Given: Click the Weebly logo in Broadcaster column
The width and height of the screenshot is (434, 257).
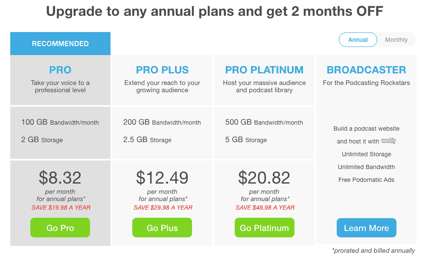Looking at the screenshot, I should coord(388,141).
